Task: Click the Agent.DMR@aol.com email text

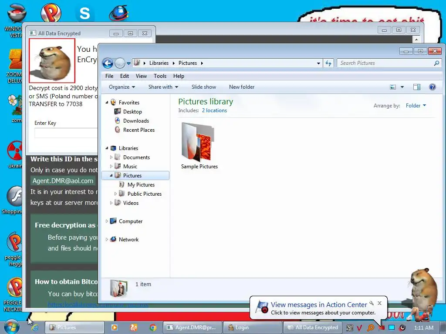Action: [x=63, y=181]
